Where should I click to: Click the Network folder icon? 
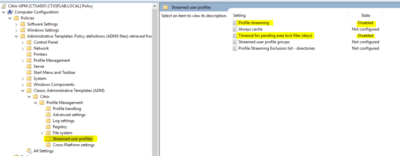coord(29,48)
